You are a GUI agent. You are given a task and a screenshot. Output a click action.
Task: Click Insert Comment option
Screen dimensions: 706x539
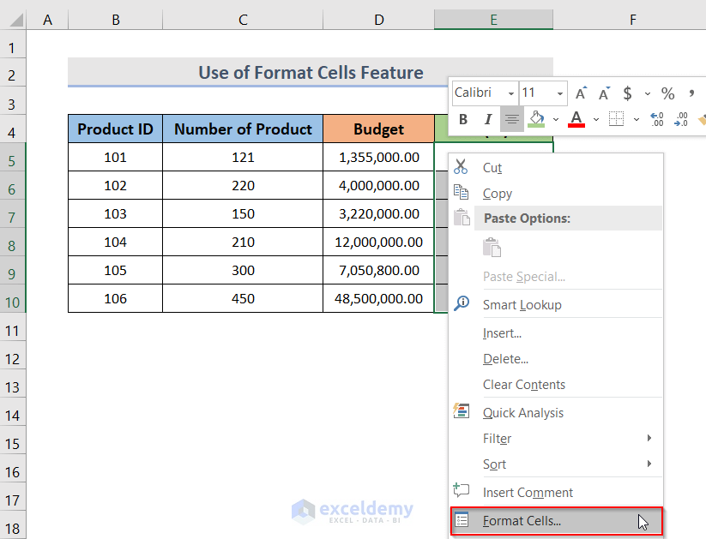click(528, 493)
